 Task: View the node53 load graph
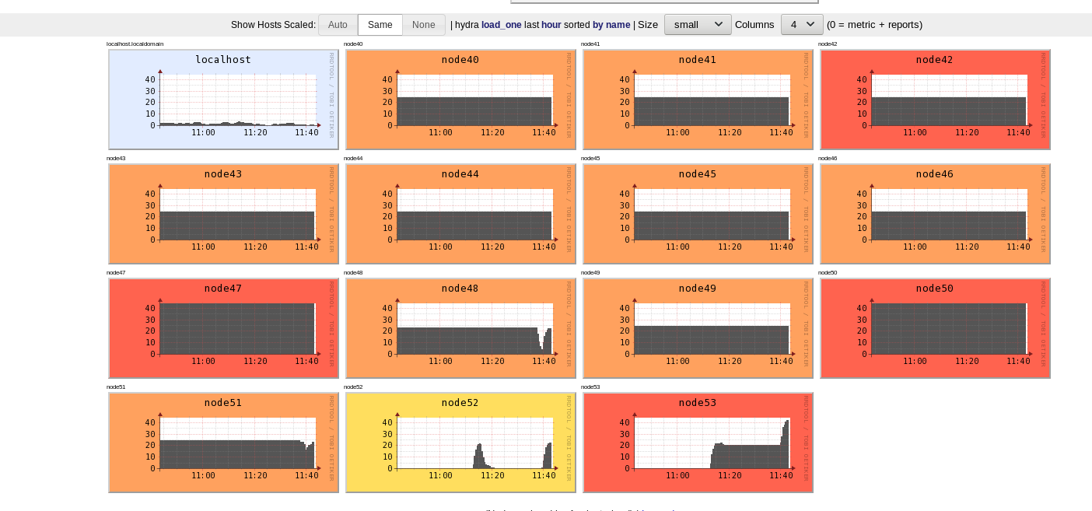coord(698,443)
